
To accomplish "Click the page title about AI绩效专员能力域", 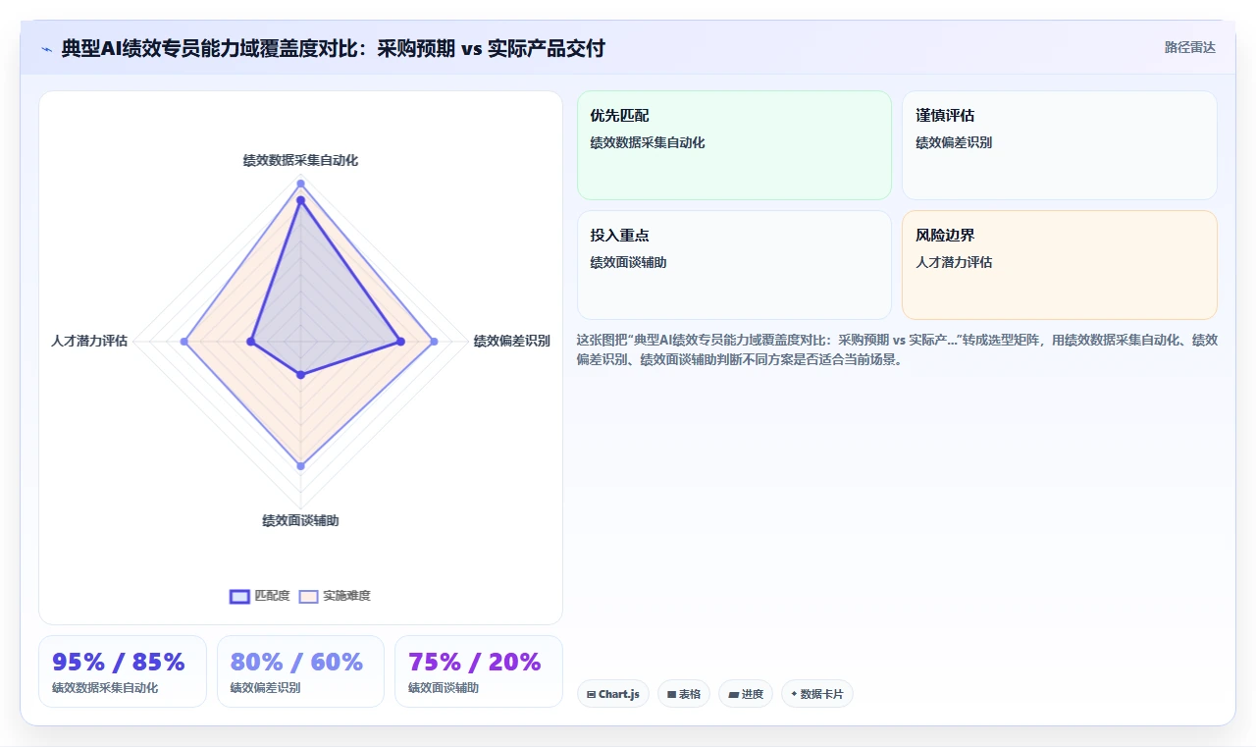I will [333, 48].
